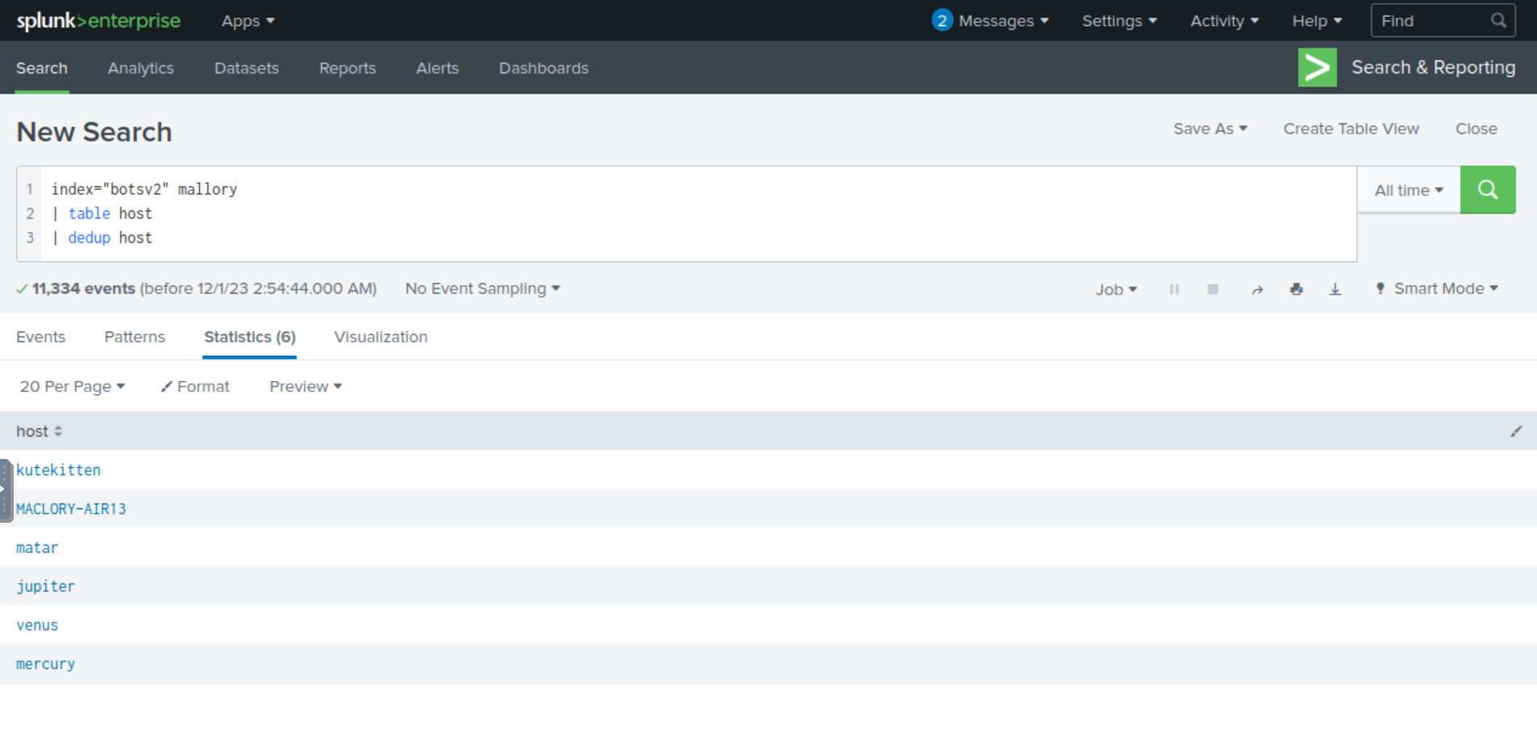Open the Alerts nav tab
Screen dimensions: 1537x756
click(437, 69)
